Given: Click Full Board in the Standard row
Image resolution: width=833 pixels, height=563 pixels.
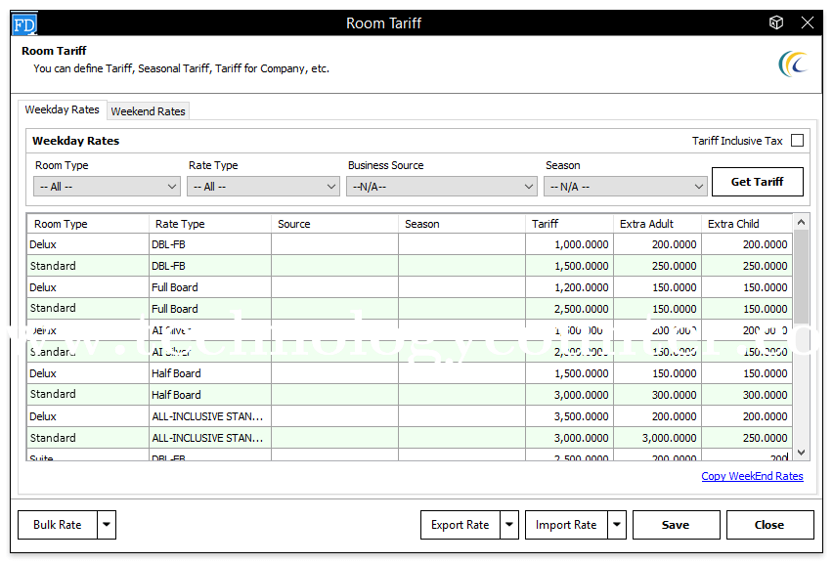Looking at the screenshot, I should click(x=210, y=309).
